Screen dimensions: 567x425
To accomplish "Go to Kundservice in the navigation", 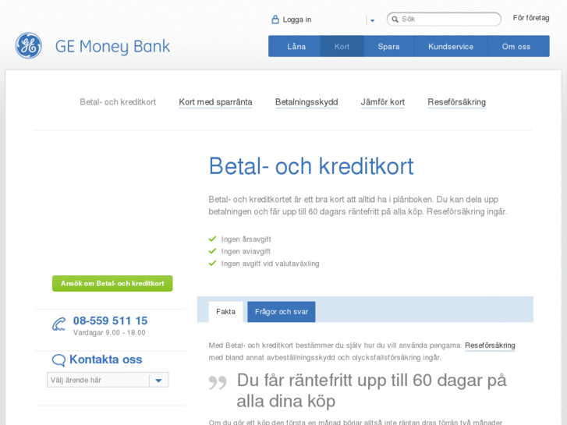I will [x=451, y=46].
